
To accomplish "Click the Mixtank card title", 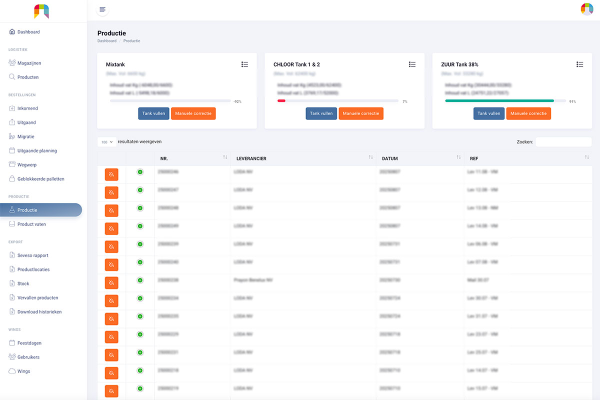I will 115,64.
